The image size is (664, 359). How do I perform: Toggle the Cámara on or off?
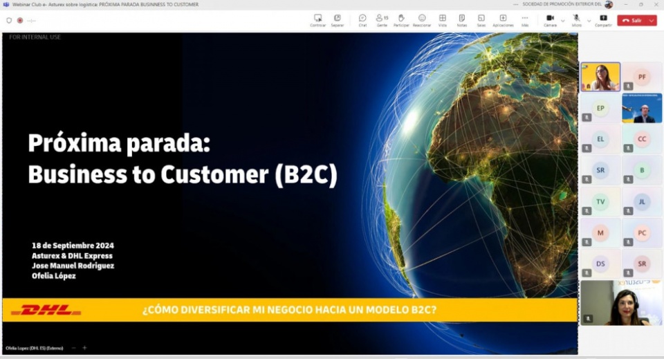pyautogui.click(x=550, y=18)
